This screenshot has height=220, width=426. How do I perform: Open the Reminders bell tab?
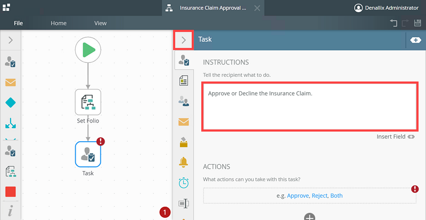point(184,162)
